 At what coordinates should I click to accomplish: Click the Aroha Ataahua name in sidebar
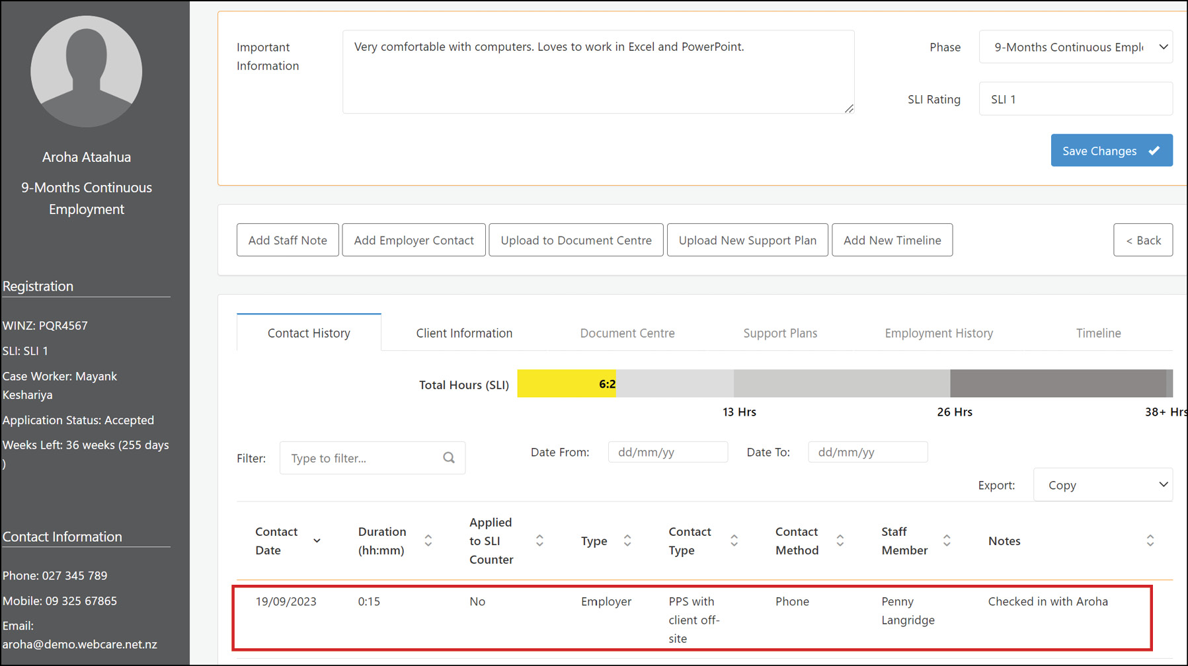(x=87, y=157)
